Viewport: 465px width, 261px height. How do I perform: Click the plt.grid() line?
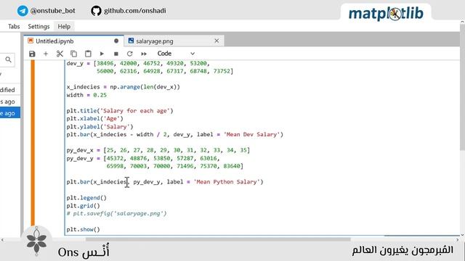pos(84,206)
